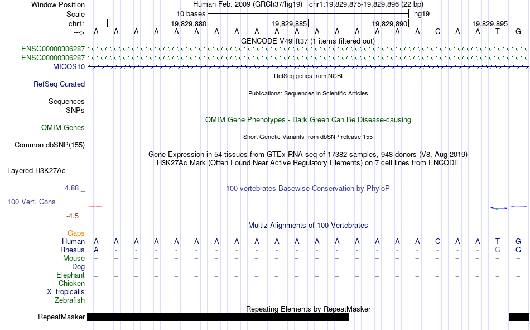Click the C base in chr1 sequence row
Screen dimensions: 530x330
[x=437, y=31]
